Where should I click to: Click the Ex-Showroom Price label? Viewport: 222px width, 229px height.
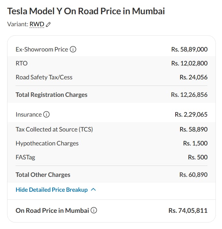point(42,50)
